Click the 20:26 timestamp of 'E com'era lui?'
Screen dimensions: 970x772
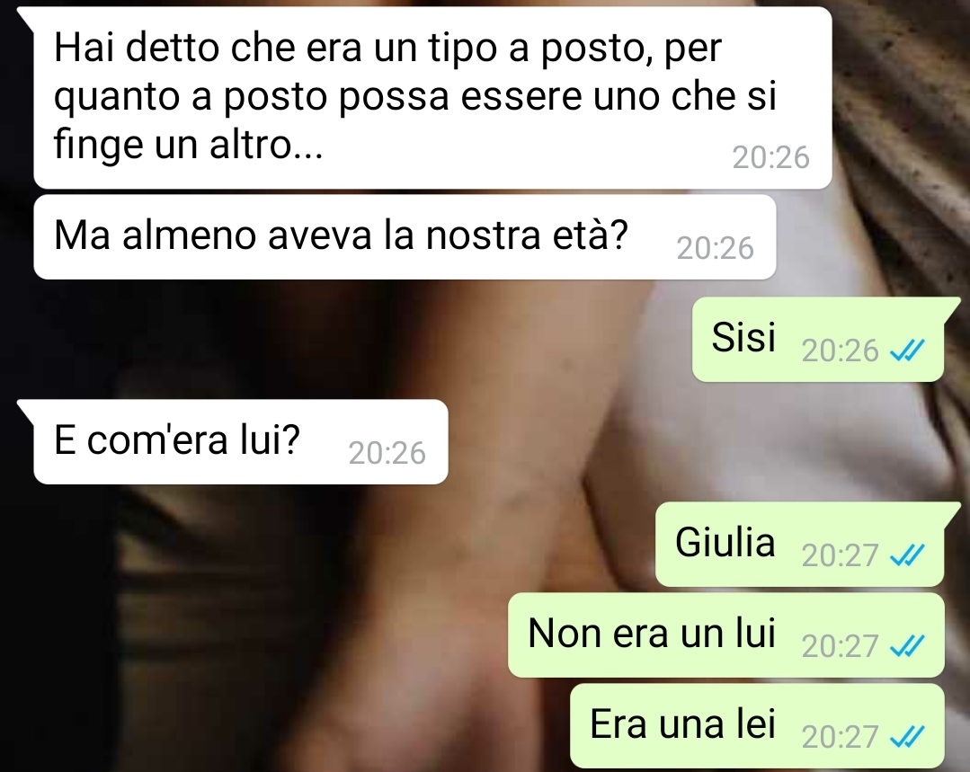[387, 453]
